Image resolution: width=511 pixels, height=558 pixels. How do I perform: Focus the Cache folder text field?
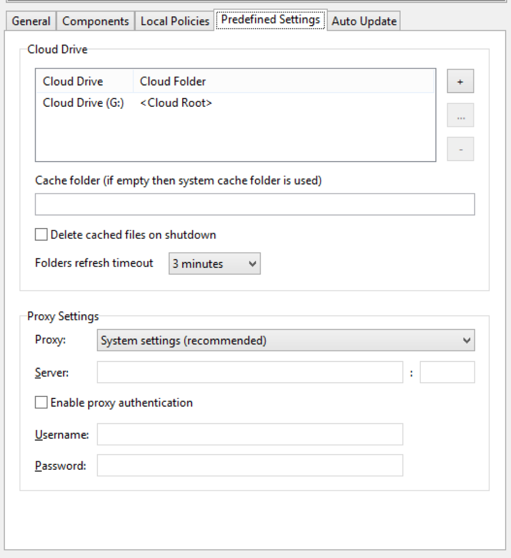coord(254,204)
